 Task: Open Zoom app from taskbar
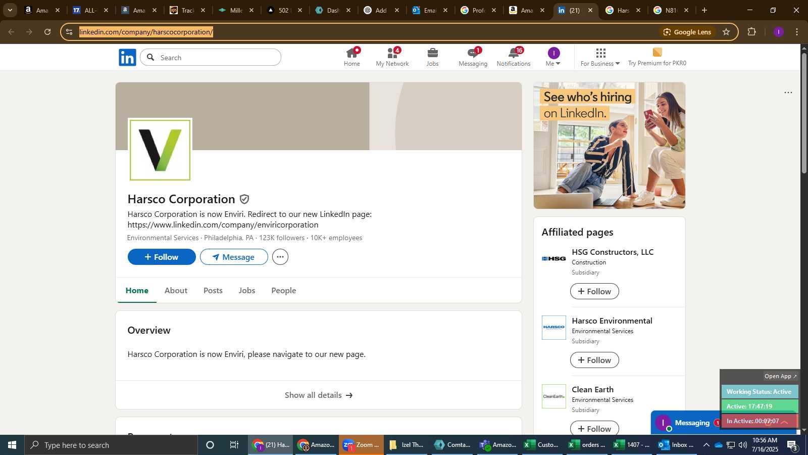(361, 445)
